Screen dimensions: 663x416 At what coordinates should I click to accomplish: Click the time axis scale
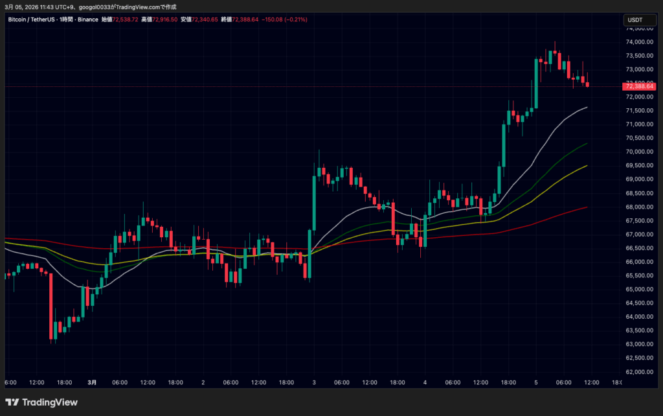click(324, 382)
